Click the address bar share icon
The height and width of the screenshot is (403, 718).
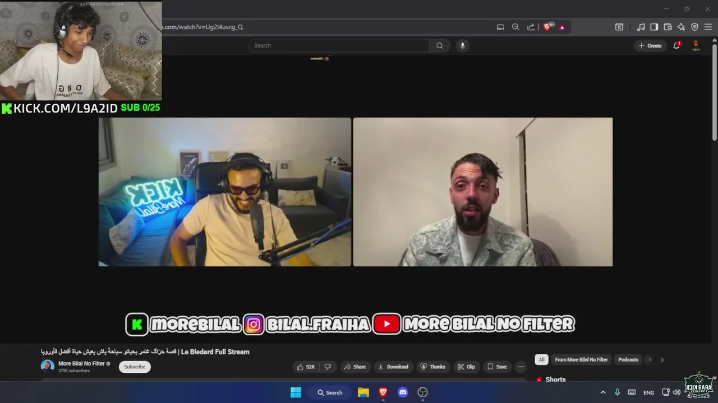click(531, 27)
